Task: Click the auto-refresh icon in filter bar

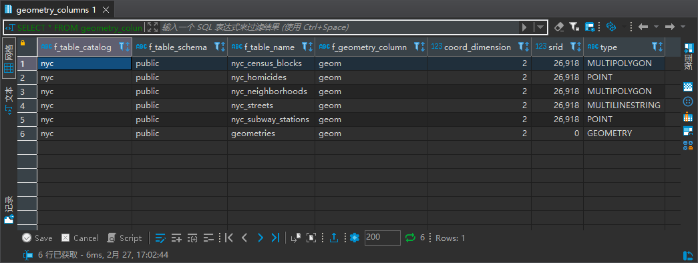Action: [611, 27]
